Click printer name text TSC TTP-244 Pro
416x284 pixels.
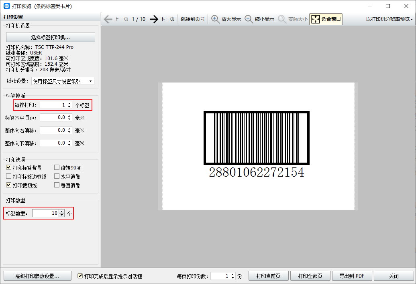[54, 47]
